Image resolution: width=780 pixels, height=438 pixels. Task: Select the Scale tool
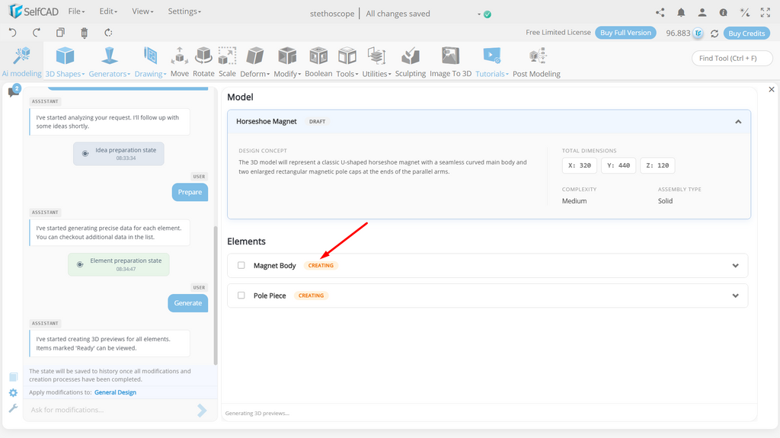[x=227, y=62]
